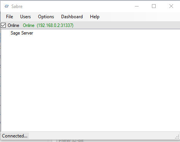Select the Sage Server entry

point(22,33)
